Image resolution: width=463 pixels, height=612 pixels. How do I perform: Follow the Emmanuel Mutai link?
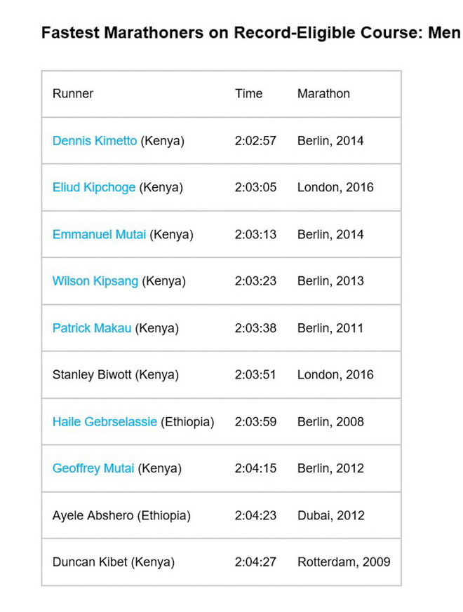99,235
